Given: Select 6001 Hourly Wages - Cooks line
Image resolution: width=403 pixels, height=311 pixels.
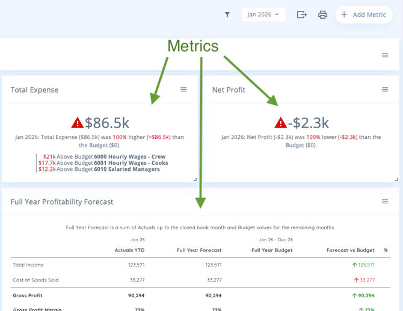Looking at the screenshot, I should point(131,163).
